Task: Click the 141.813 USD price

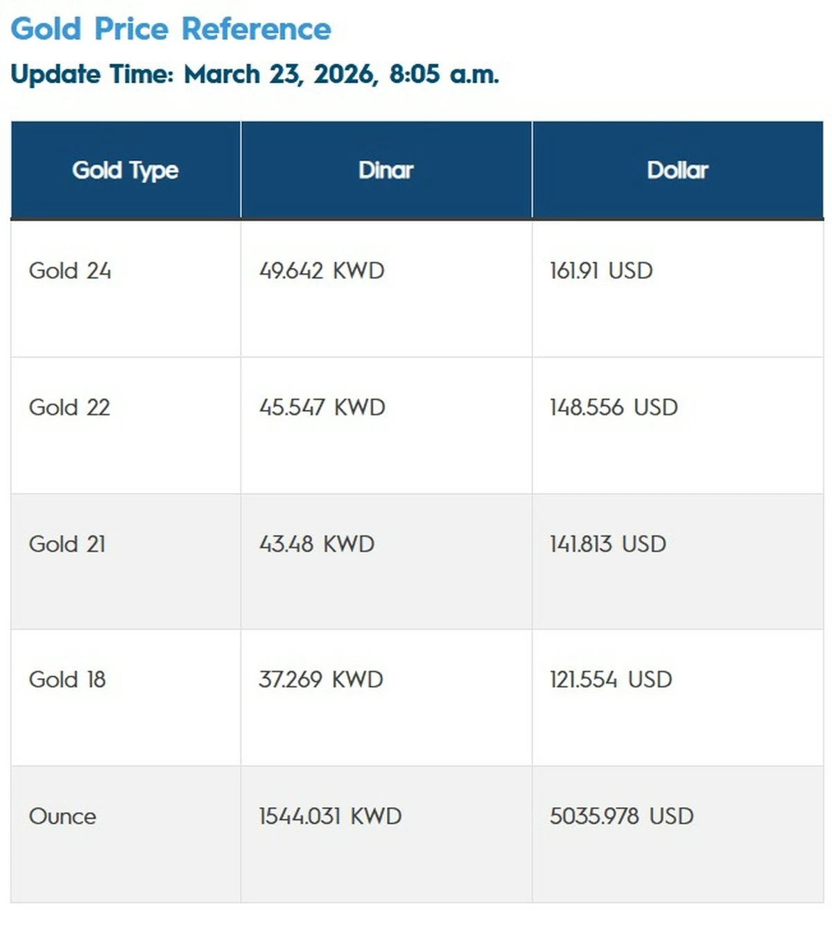Action: click(608, 544)
